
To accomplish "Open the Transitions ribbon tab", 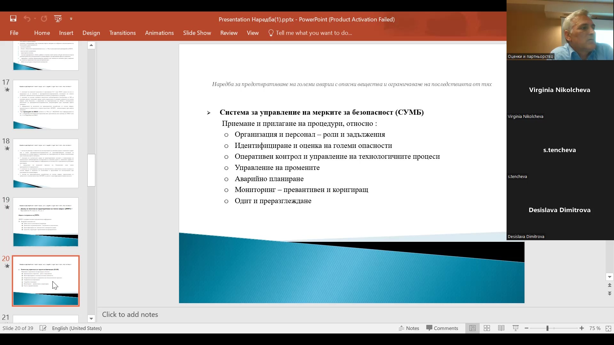I will [122, 33].
